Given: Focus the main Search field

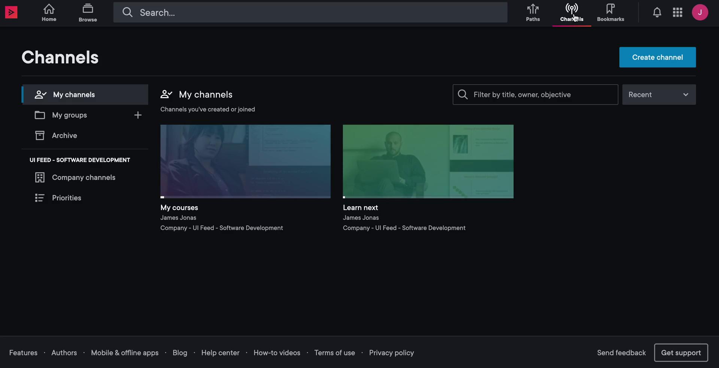Looking at the screenshot, I should [x=310, y=12].
